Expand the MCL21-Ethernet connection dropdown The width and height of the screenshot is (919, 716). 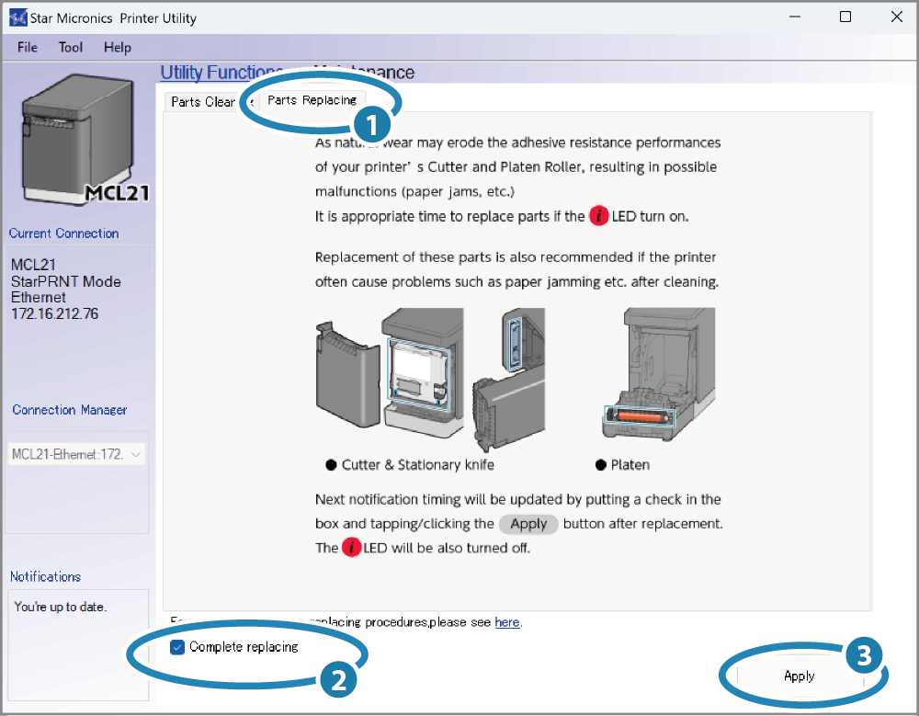click(x=76, y=454)
